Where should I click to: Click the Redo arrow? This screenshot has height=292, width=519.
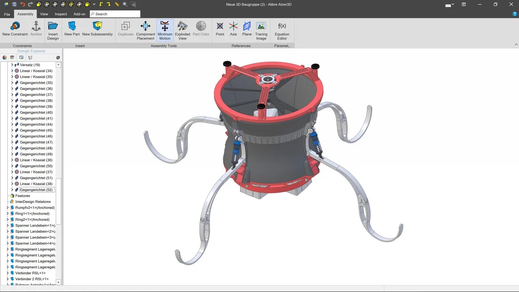30,4
